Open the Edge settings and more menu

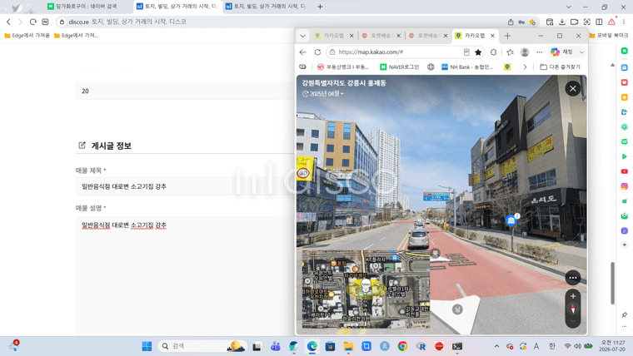540,52
